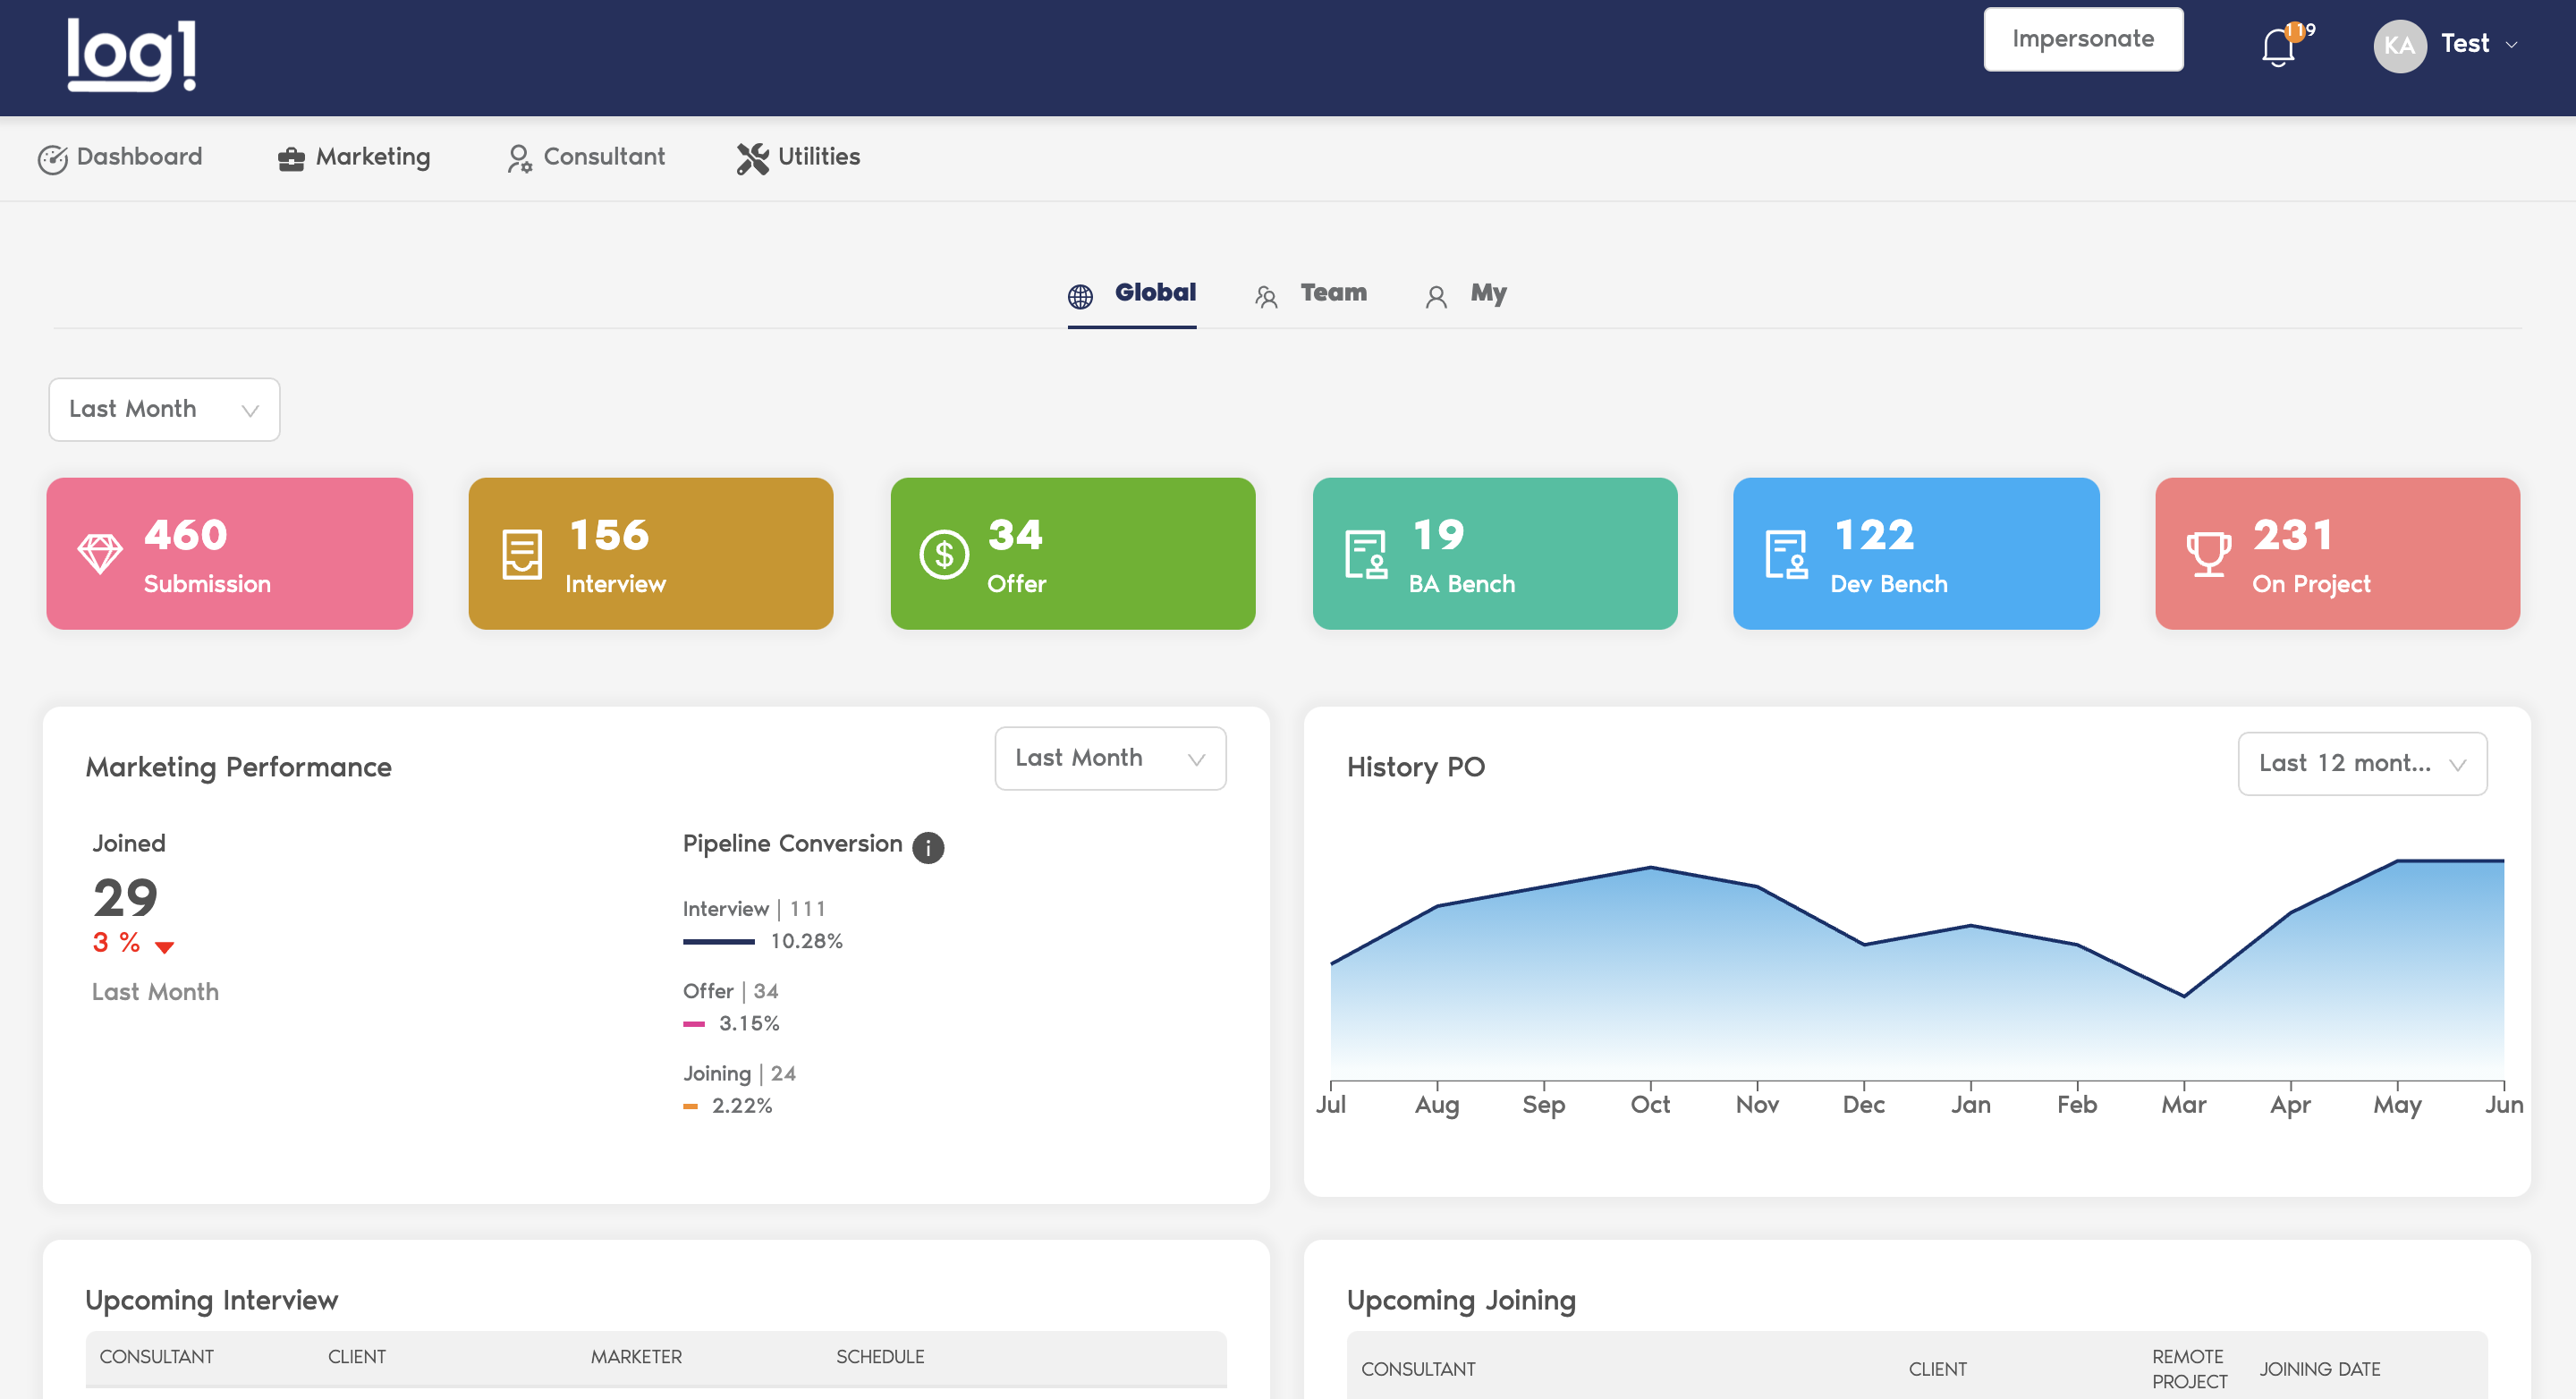
Task: Click the dollar icon on Offer card
Action: [943, 554]
